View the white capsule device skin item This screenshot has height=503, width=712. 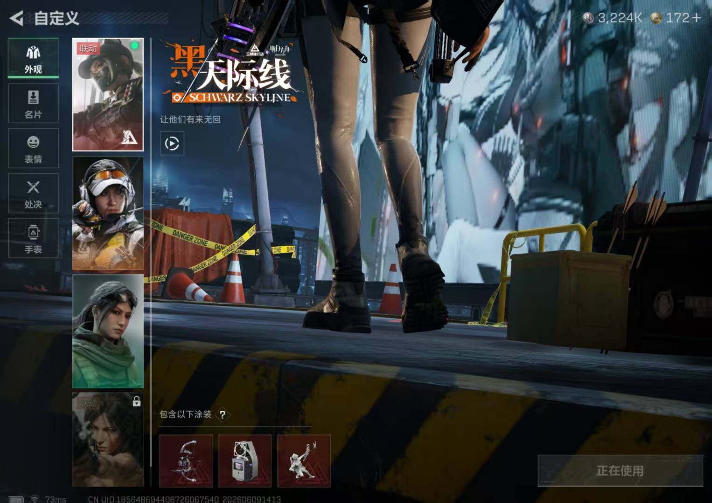tap(245, 461)
